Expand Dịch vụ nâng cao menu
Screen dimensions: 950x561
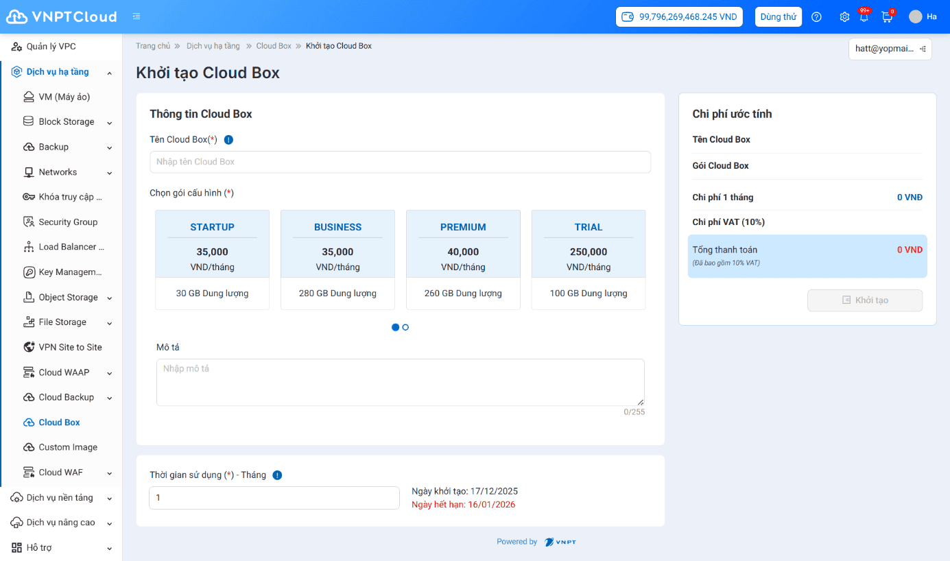[61, 523]
